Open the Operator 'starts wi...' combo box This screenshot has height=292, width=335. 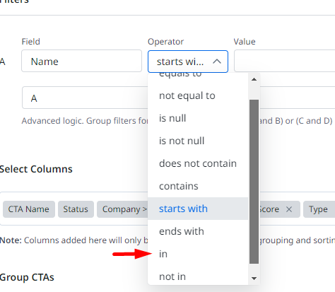coord(188,62)
